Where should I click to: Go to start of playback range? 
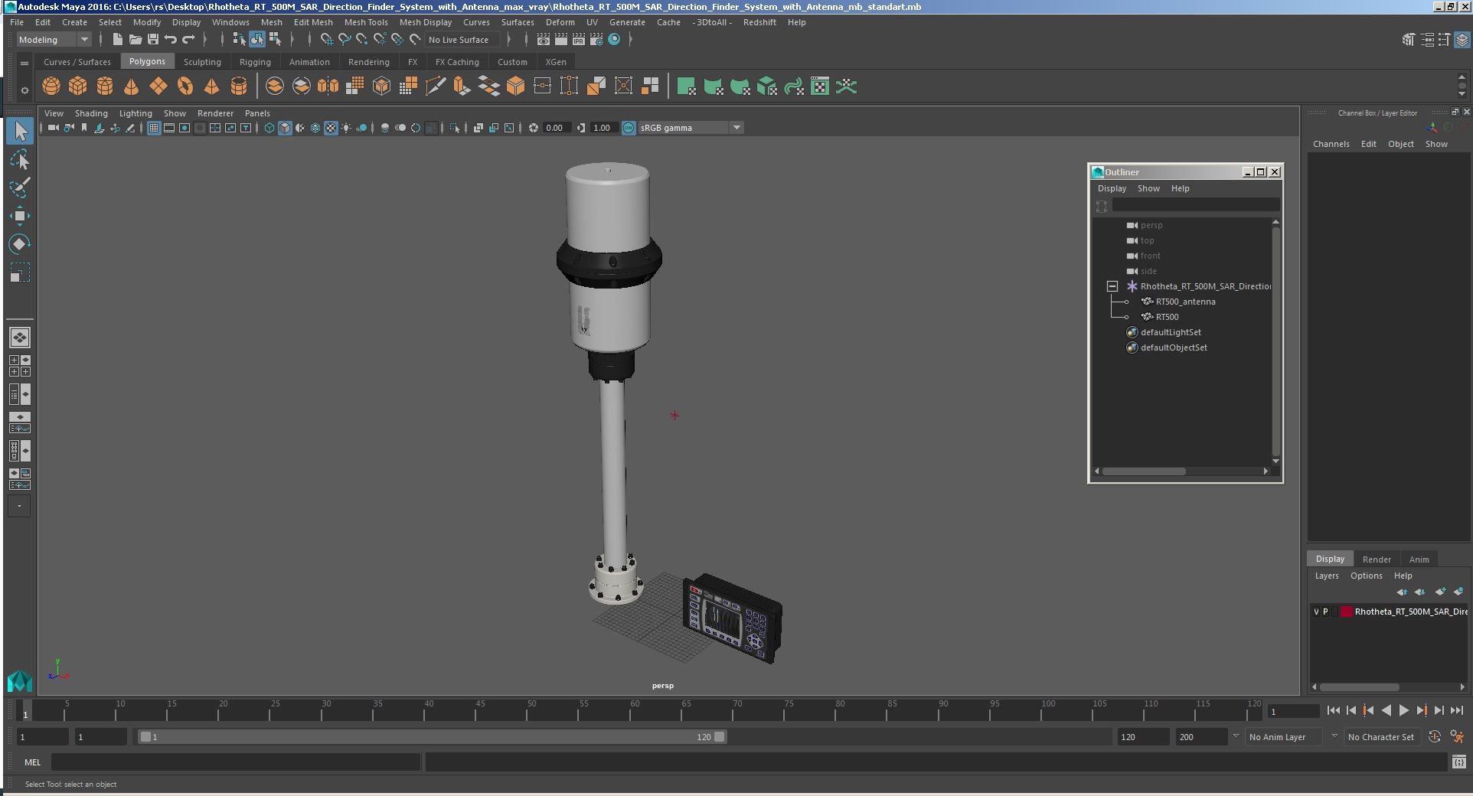1334,710
